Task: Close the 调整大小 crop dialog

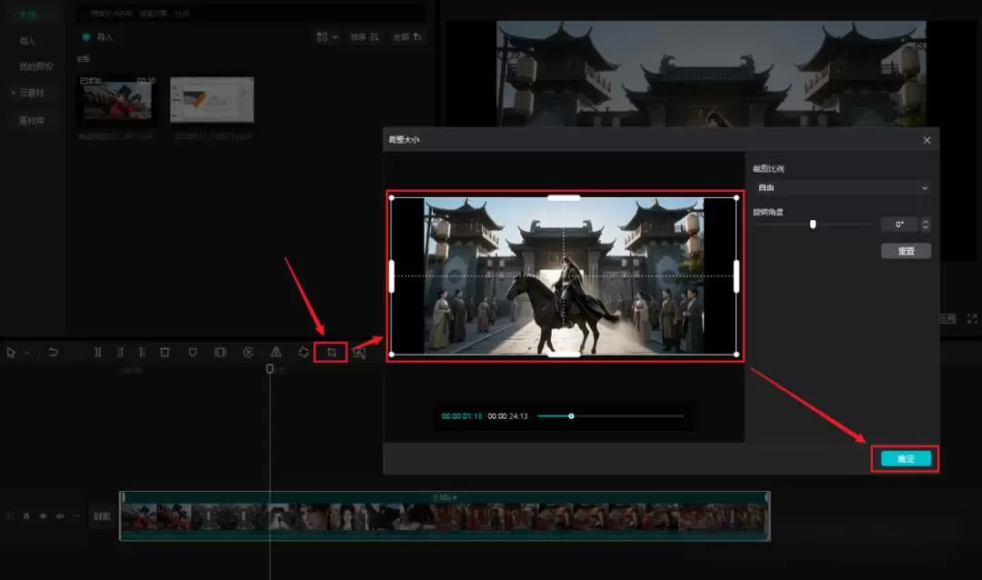Action: pyautogui.click(x=927, y=140)
